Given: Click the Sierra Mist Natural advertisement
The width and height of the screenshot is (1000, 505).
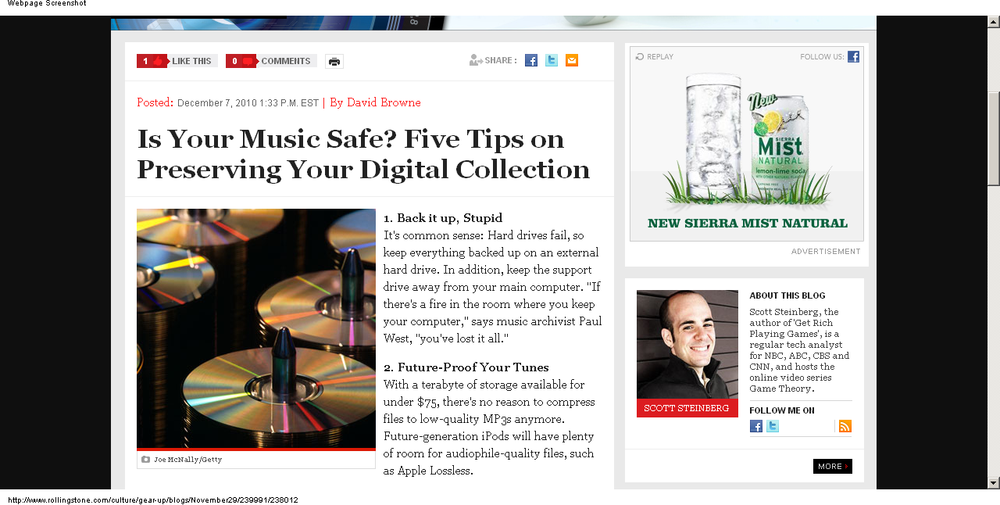Looking at the screenshot, I should click(x=747, y=144).
